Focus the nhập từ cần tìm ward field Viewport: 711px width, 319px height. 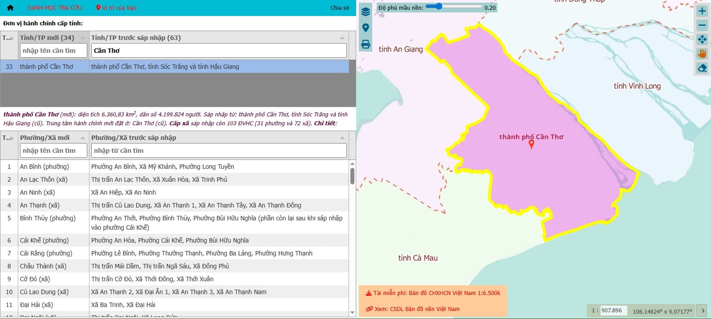[219, 151]
